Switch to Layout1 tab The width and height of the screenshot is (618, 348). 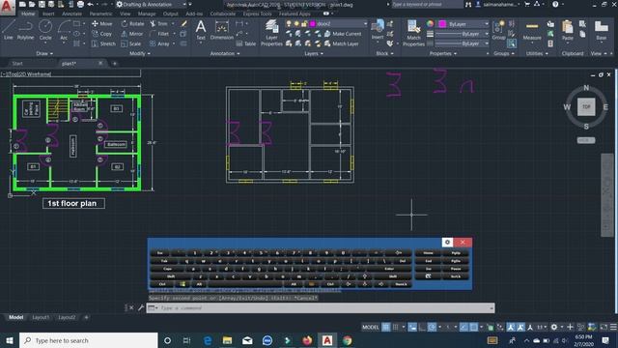41,317
